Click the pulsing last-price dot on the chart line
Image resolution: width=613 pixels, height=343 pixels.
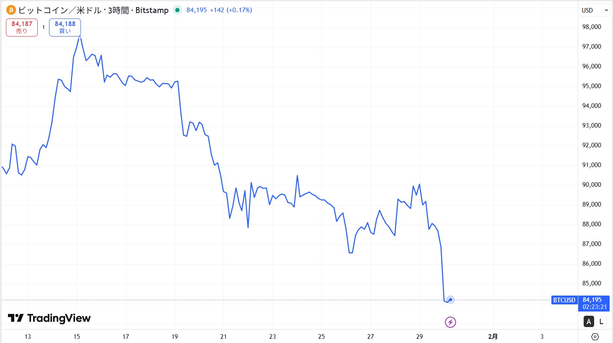pyautogui.click(x=450, y=300)
